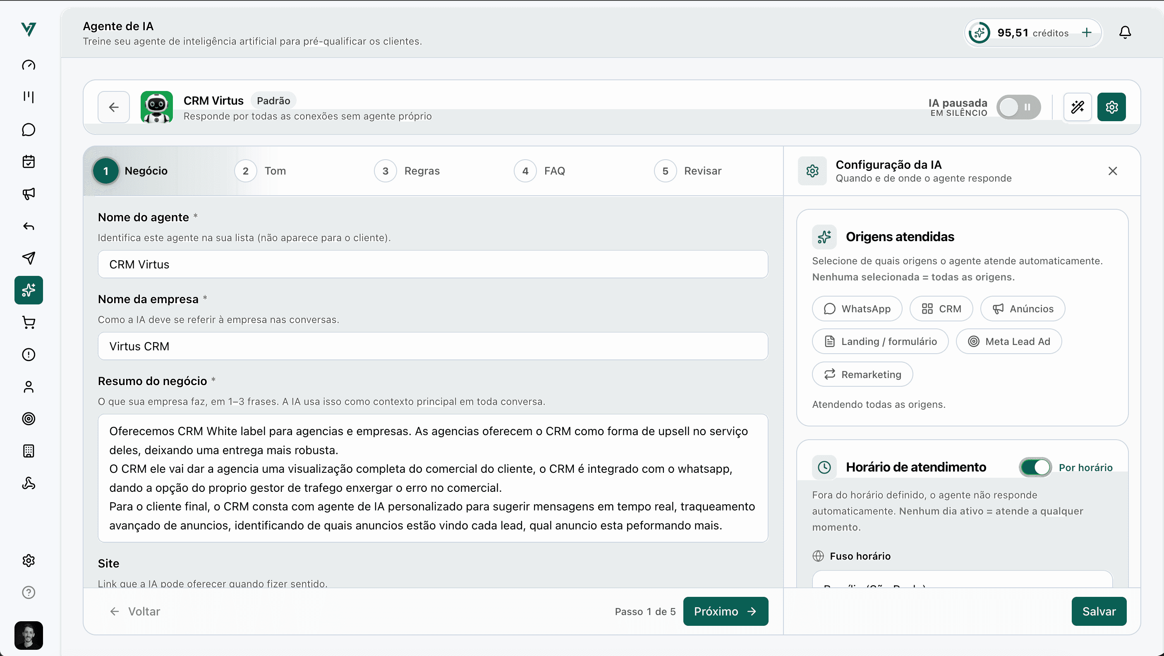Toggle the IA pausada switch

point(1018,107)
